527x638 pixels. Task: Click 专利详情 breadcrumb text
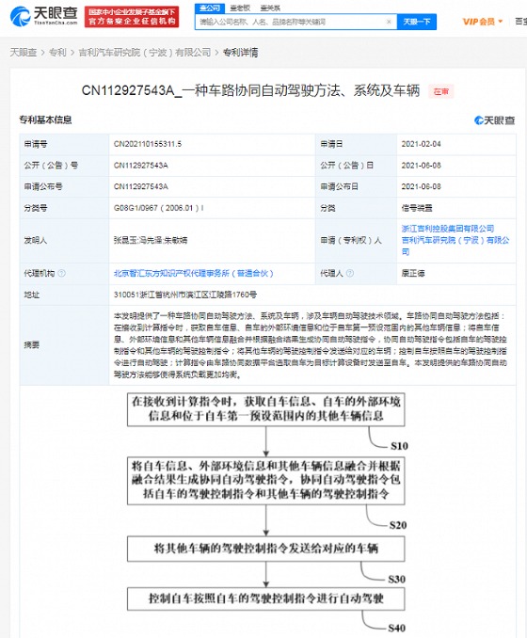click(241, 53)
